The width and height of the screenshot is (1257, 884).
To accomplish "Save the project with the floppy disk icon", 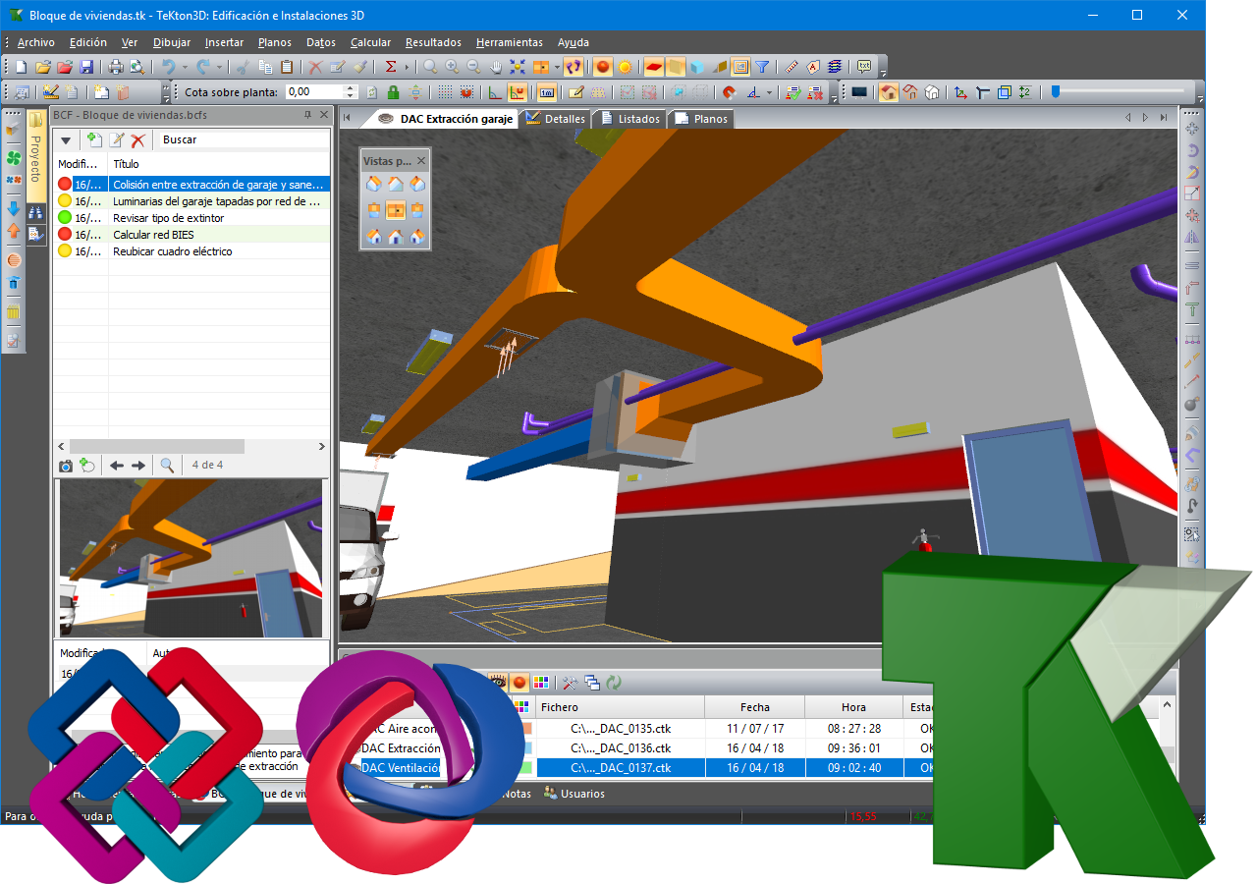I will pyautogui.click(x=86, y=67).
